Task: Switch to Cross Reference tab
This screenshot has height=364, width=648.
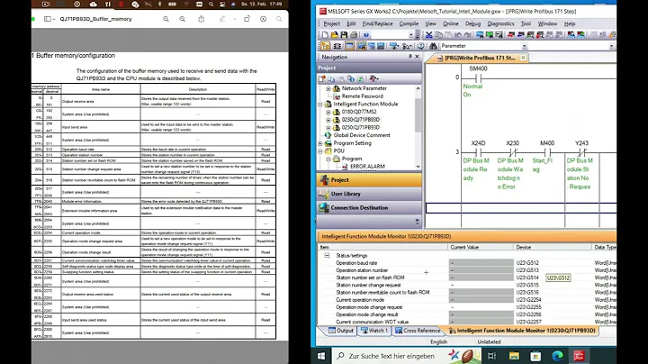Action: coord(418,331)
